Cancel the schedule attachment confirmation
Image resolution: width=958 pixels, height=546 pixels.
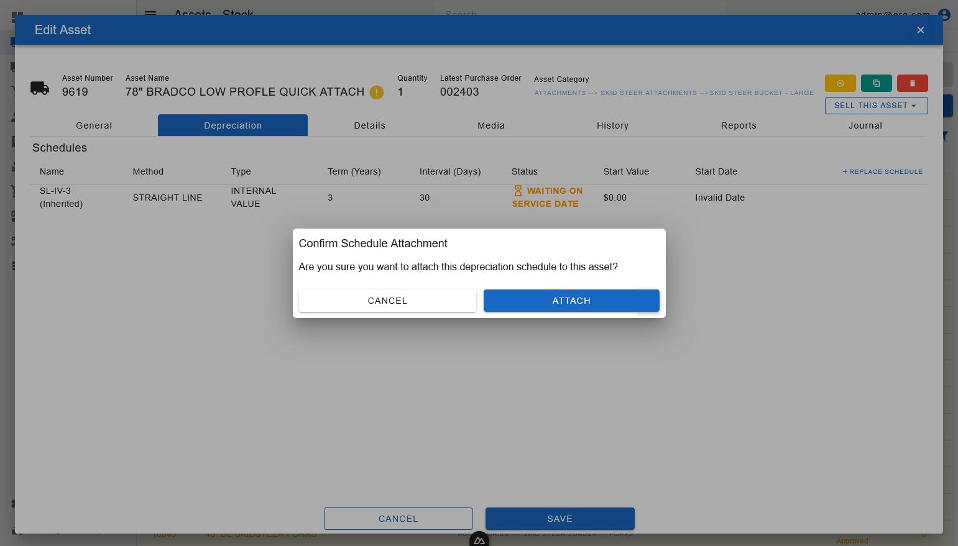[387, 301]
